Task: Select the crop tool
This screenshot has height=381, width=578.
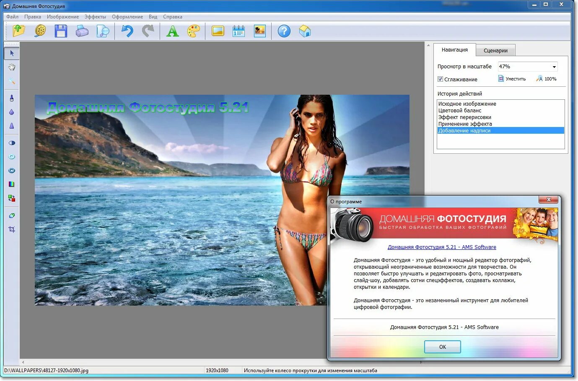Action: (12, 229)
